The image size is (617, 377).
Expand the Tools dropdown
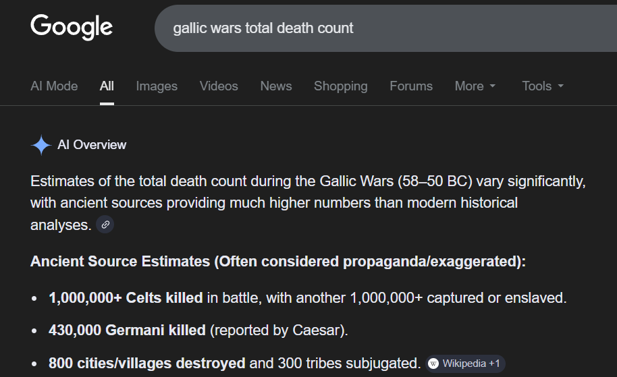pyautogui.click(x=543, y=86)
